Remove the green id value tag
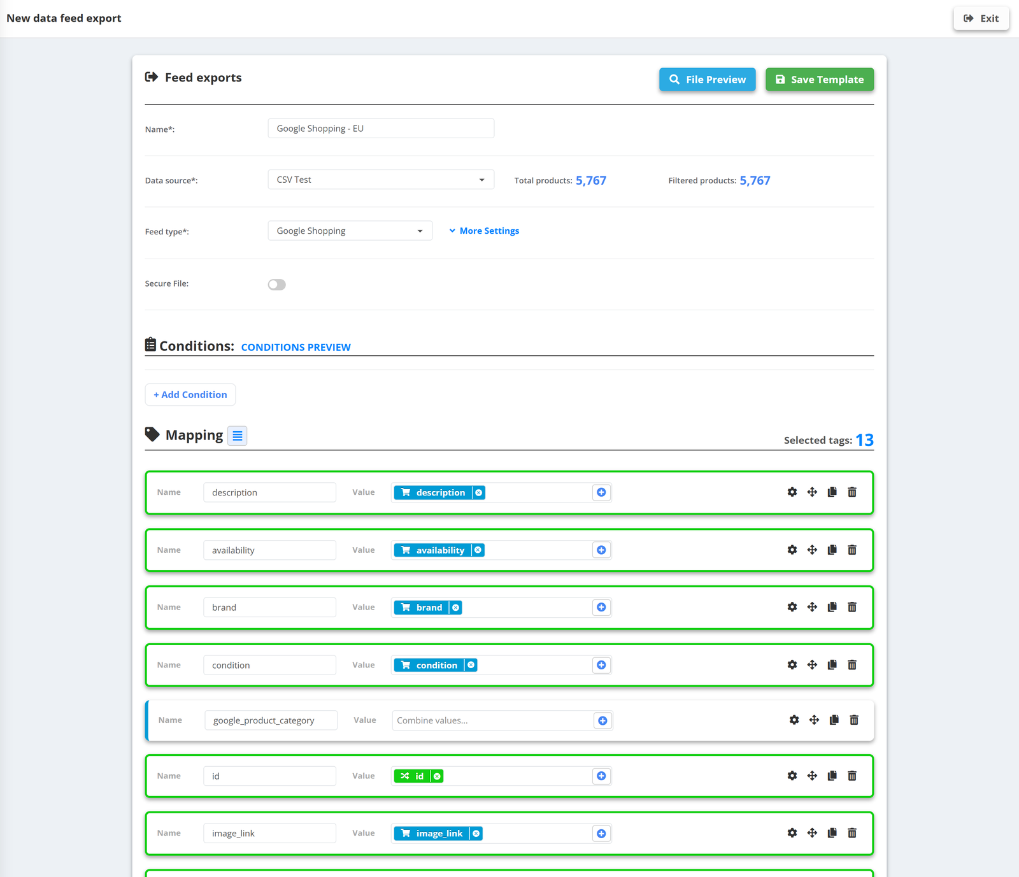Screen dimensions: 1019x877 (x=437, y=776)
